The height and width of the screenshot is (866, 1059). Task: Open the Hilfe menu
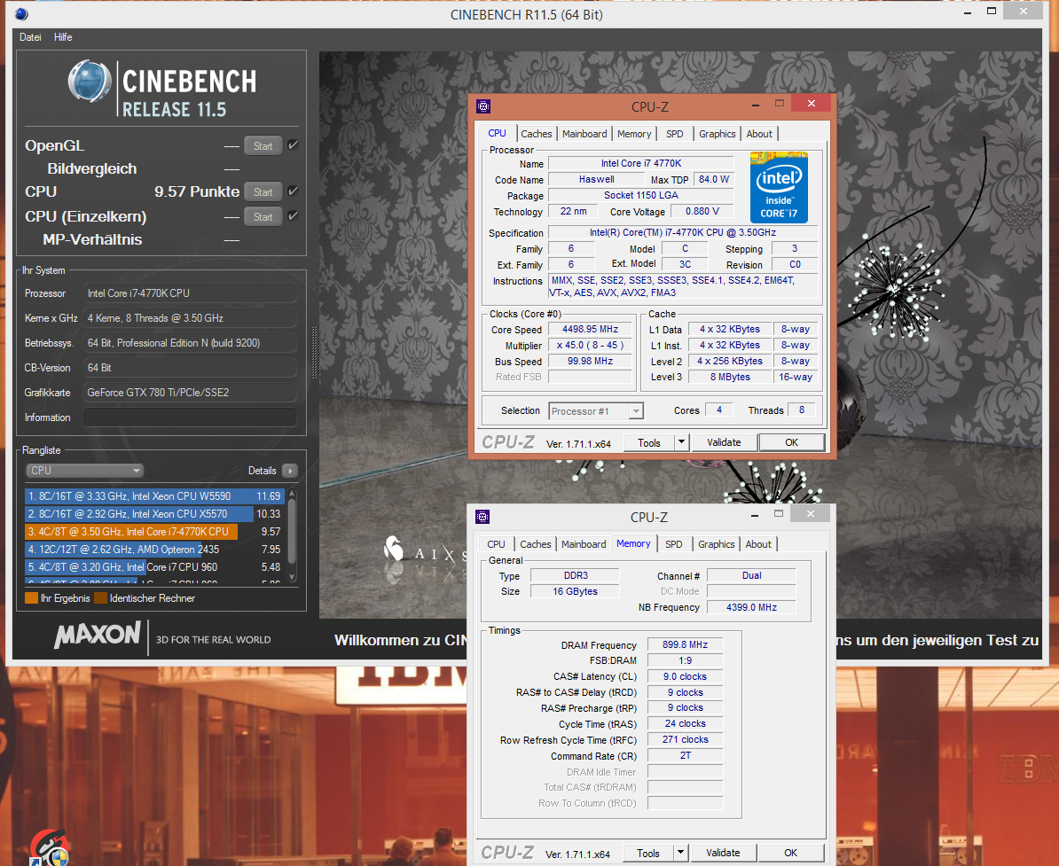tap(63, 37)
